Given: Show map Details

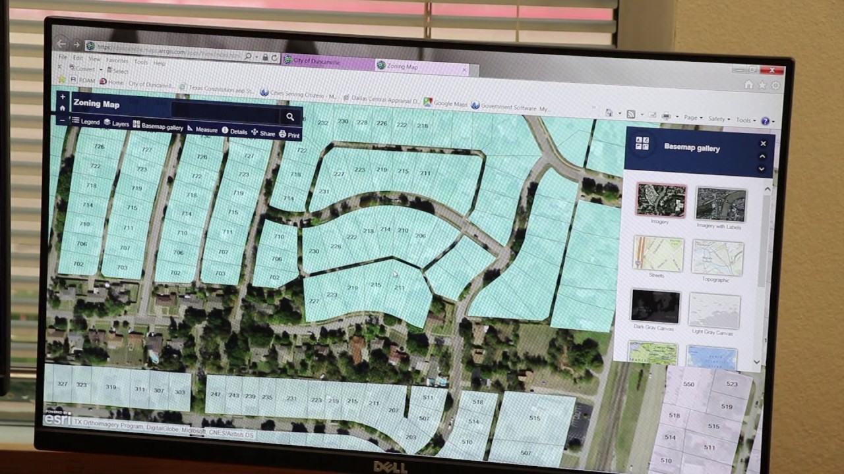Looking at the screenshot, I should pos(235,131).
